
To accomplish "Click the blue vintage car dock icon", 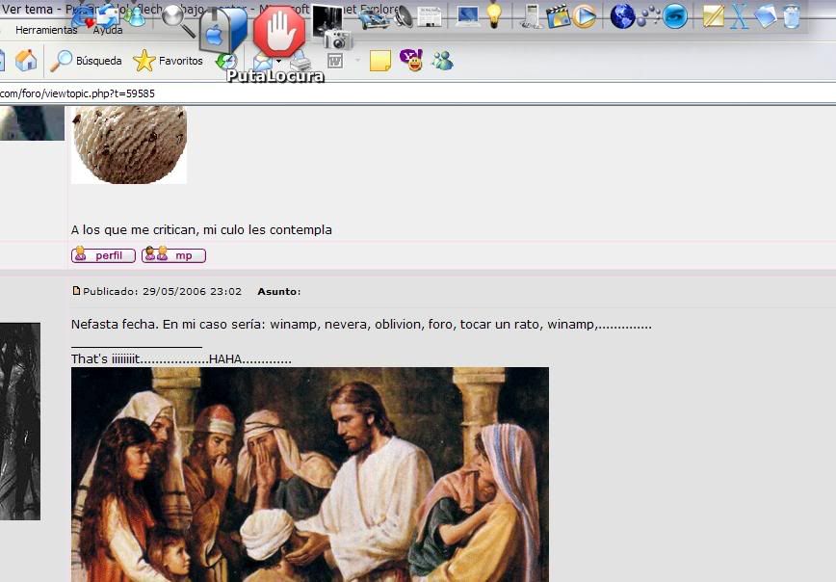I will coord(374,17).
